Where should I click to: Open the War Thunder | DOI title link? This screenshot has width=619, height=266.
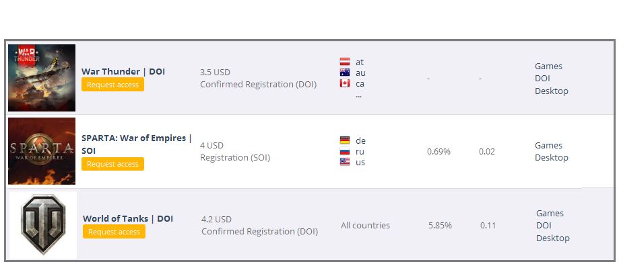[x=123, y=71]
